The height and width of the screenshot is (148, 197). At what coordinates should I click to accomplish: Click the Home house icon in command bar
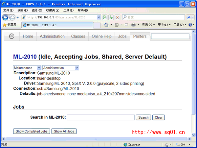(106, 25)
